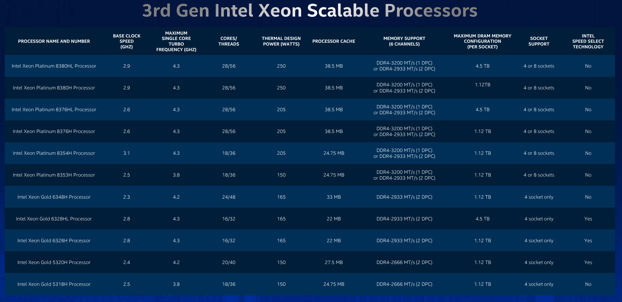Click the Processor Cache column header
Image resolution: width=622 pixels, height=302 pixels.
pyautogui.click(x=334, y=41)
